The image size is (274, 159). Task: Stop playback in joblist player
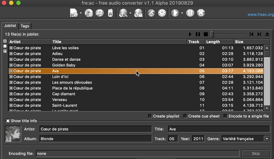[205, 34]
